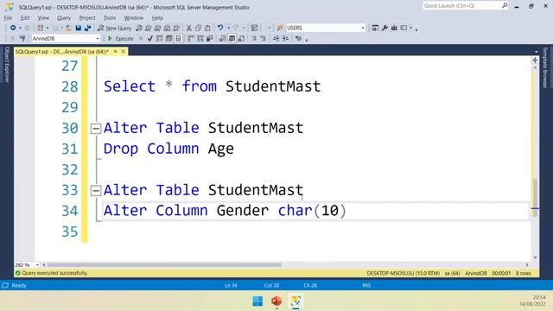Click the Save file icon

79,28
